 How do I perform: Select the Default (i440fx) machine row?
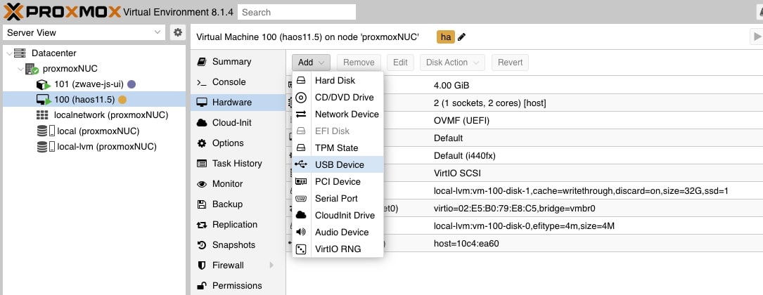click(x=525, y=155)
